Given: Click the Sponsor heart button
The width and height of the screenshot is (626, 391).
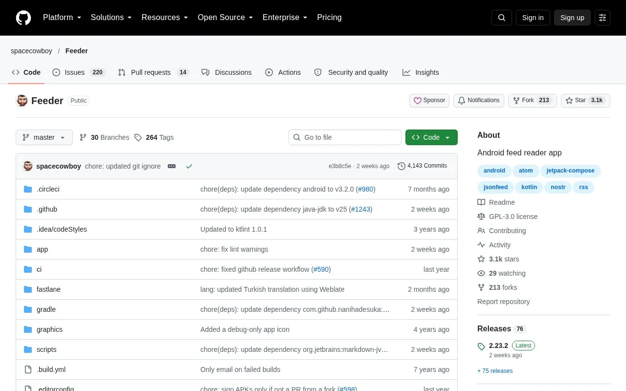Looking at the screenshot, I should [x=429, y=100].
